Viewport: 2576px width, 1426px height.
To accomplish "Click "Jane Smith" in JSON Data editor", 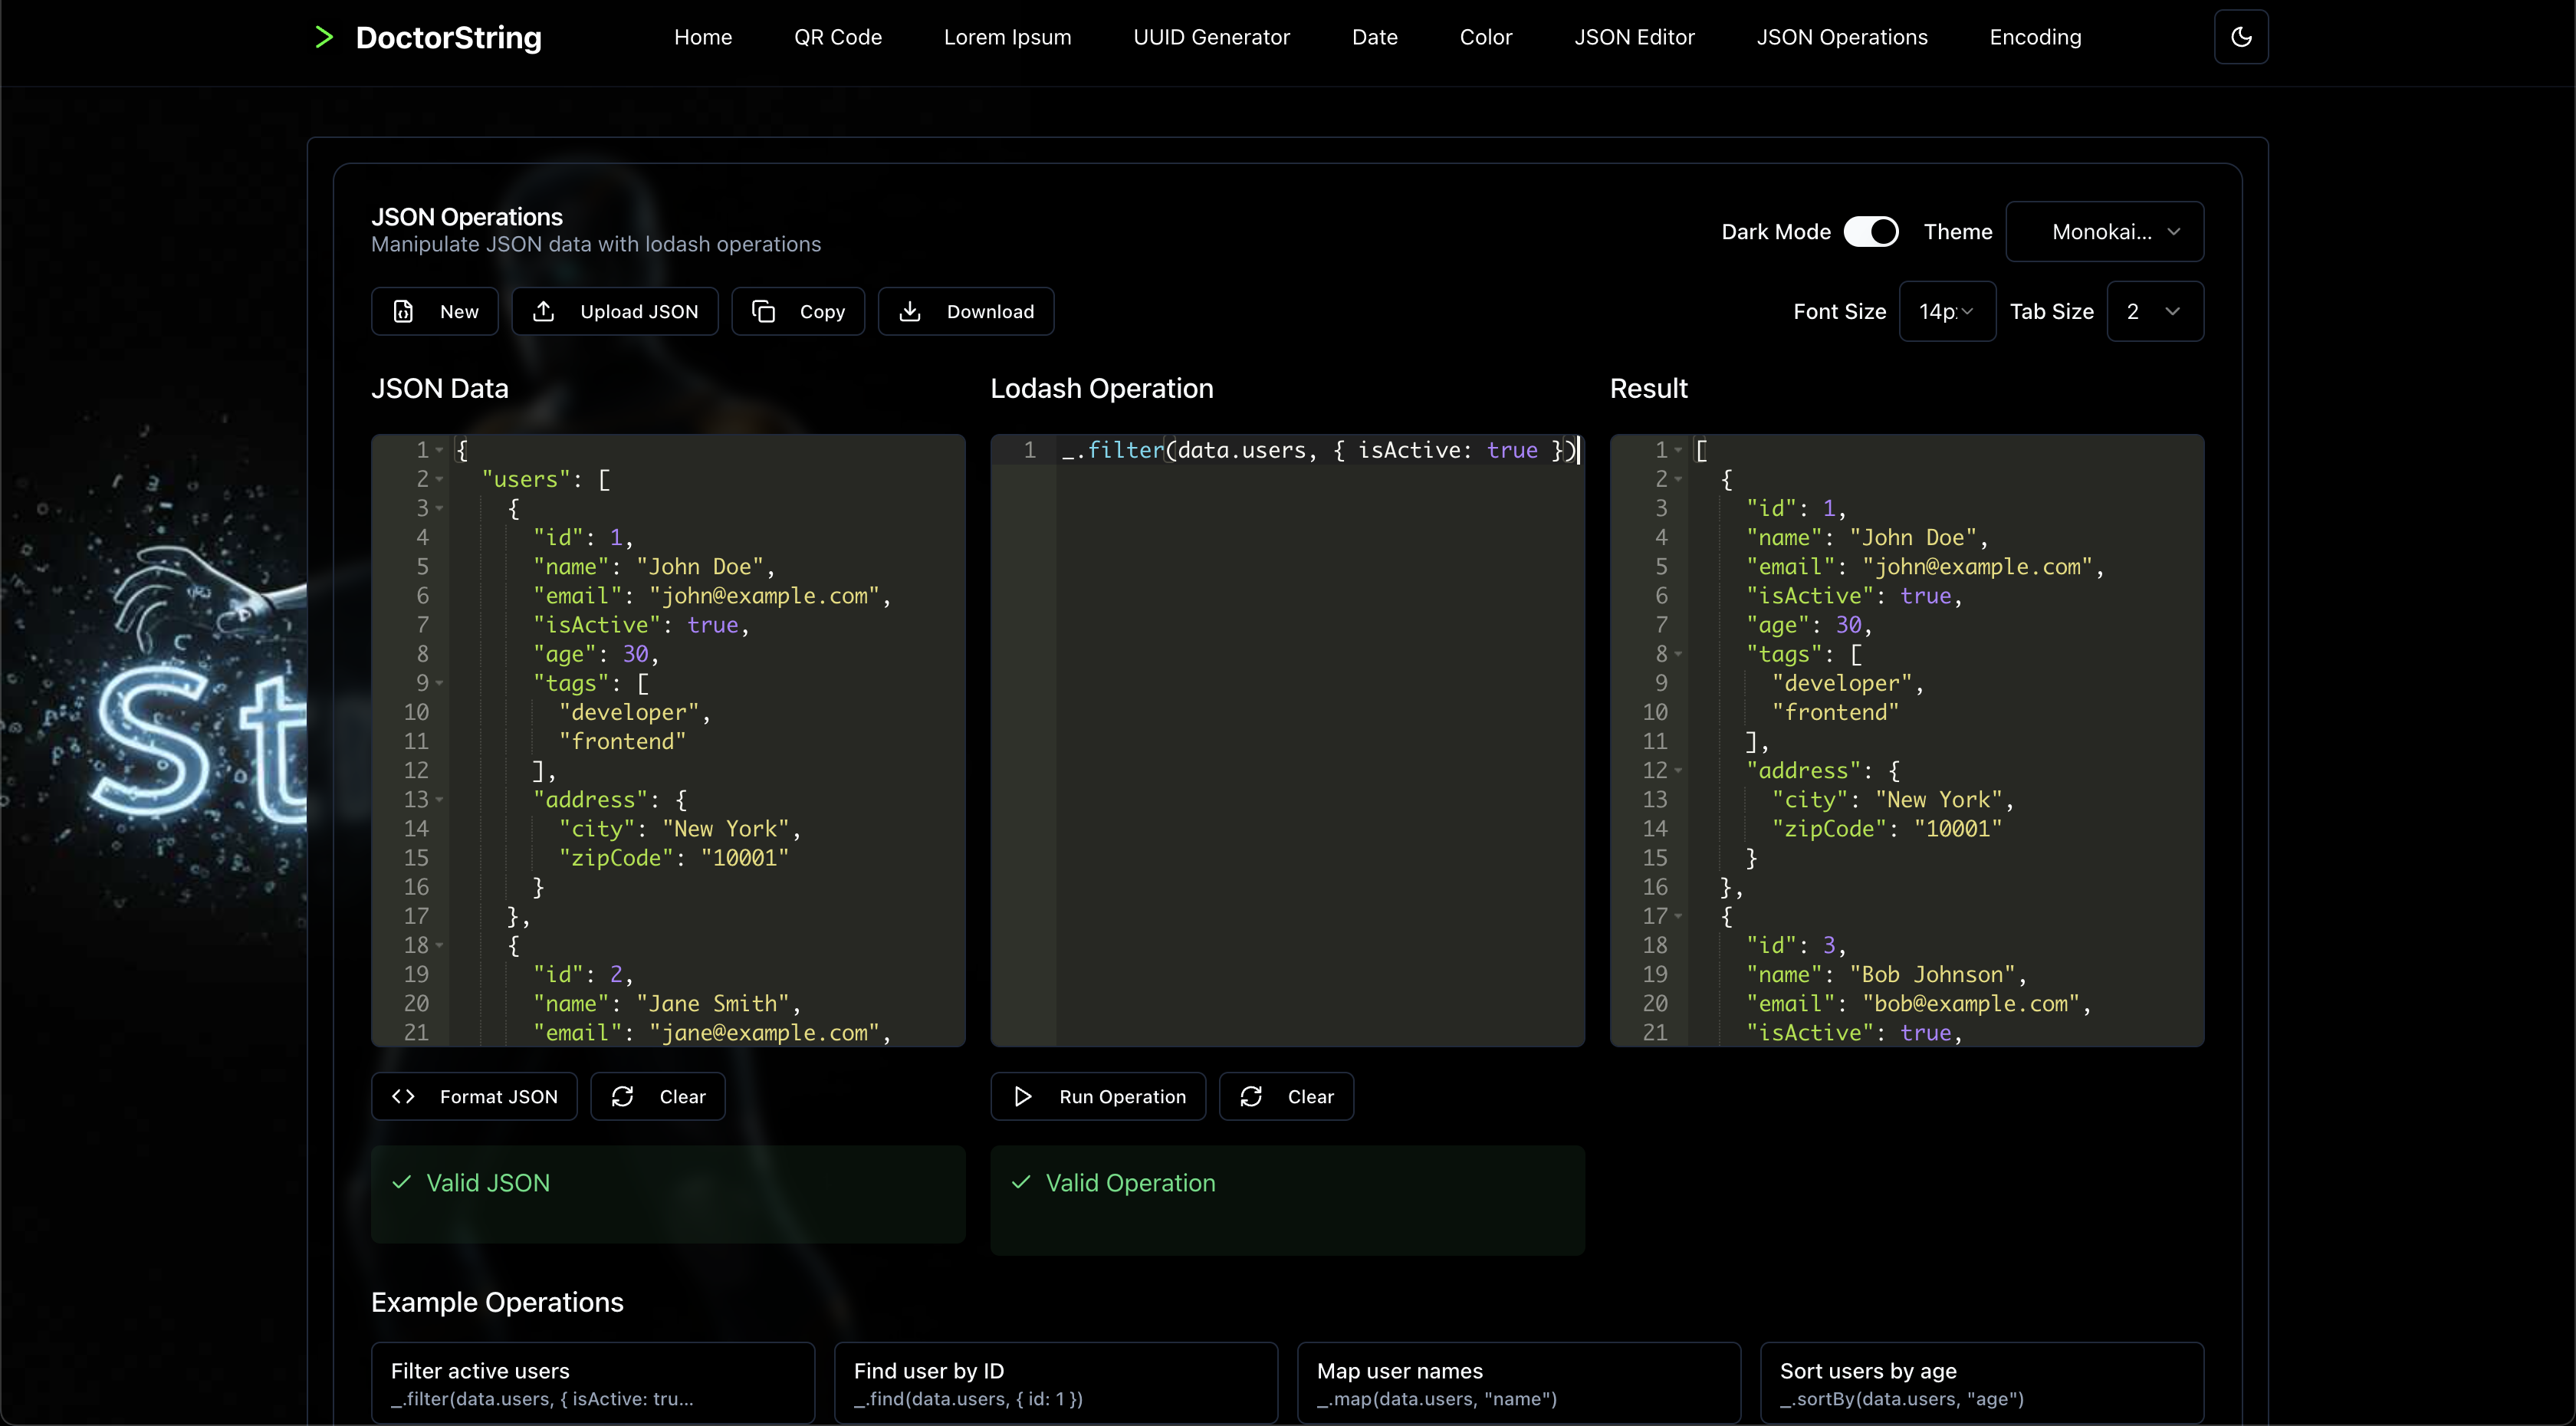I will pos(713,1003).
